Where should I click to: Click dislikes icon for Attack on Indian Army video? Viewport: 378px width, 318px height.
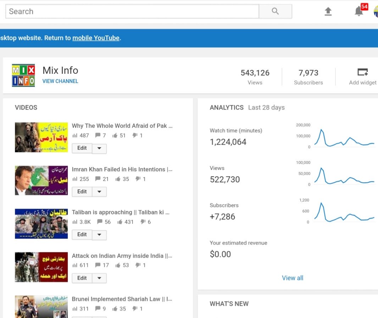(138, 265)
